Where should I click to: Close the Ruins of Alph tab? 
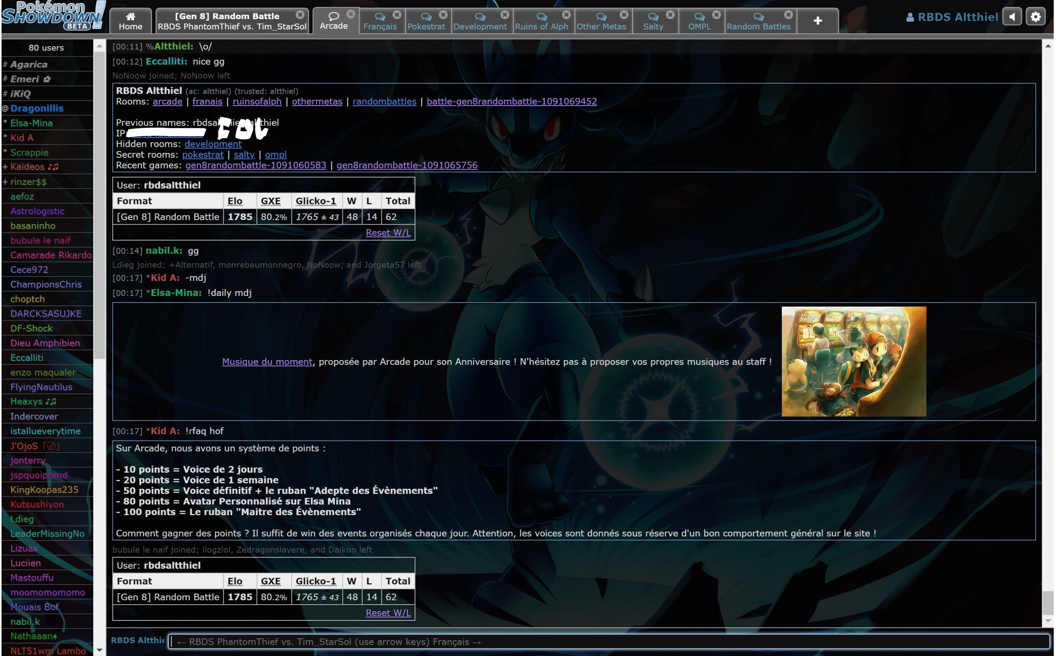pyautogui.click(x=566, y=15)
